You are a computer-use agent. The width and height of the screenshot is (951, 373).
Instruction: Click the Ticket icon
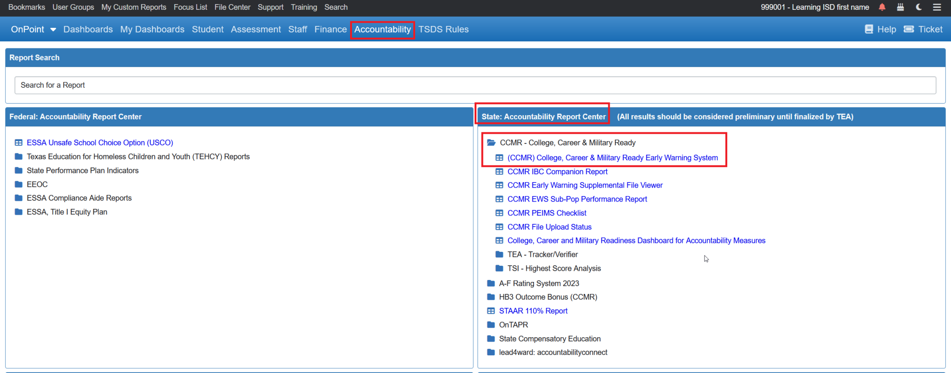point(909,29)
